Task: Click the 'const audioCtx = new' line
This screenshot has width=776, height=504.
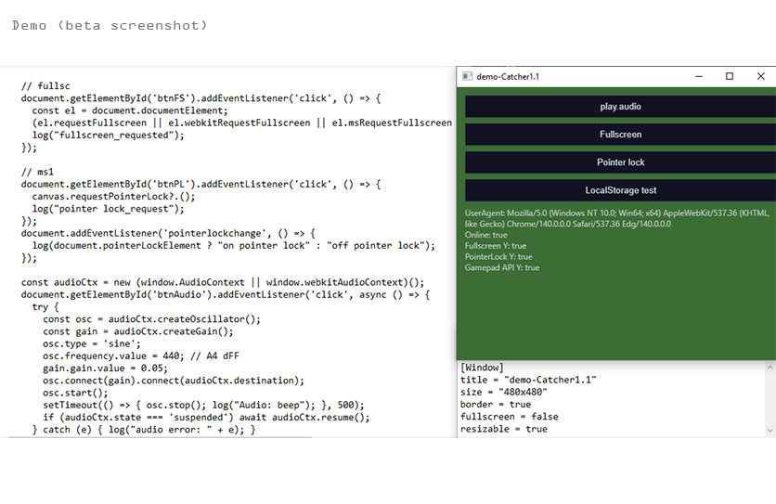Action: (x=223, y=282)
